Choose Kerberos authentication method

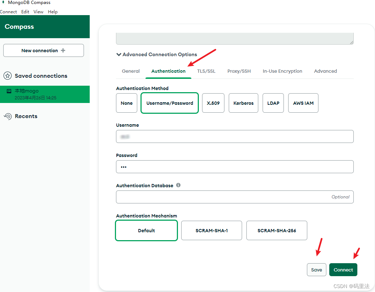(x=244, y=103)
